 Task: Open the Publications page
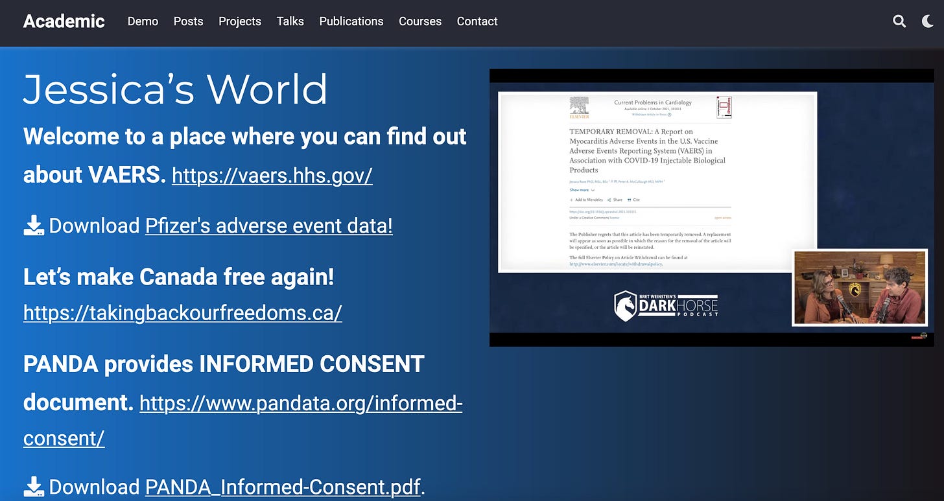(x=351, y=21)
